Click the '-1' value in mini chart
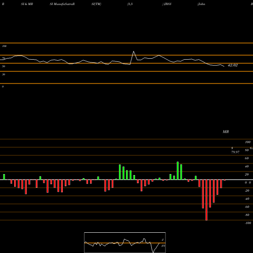This screenshot has height=253, width=253. tap(162, 240)
